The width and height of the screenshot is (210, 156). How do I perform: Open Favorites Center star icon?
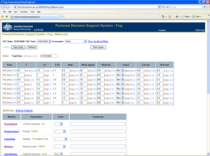[x=2, y=16]
